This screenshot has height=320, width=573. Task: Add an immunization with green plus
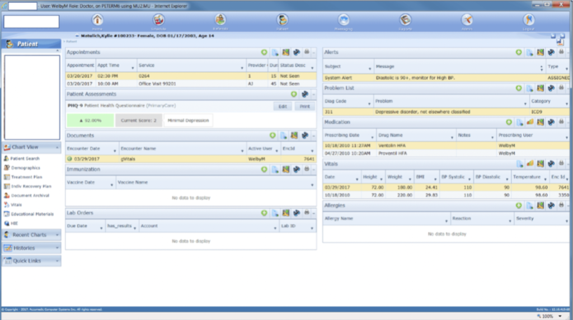pyautogui.click(x=264, y=169)
